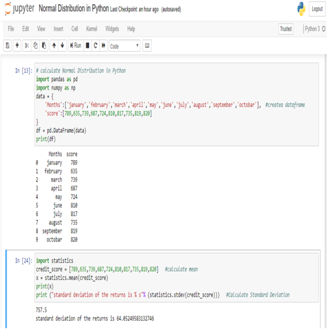Click the save notebook icon
This screenshot has height=329, width=328.
pyautogui.click(x=8, y=46)
